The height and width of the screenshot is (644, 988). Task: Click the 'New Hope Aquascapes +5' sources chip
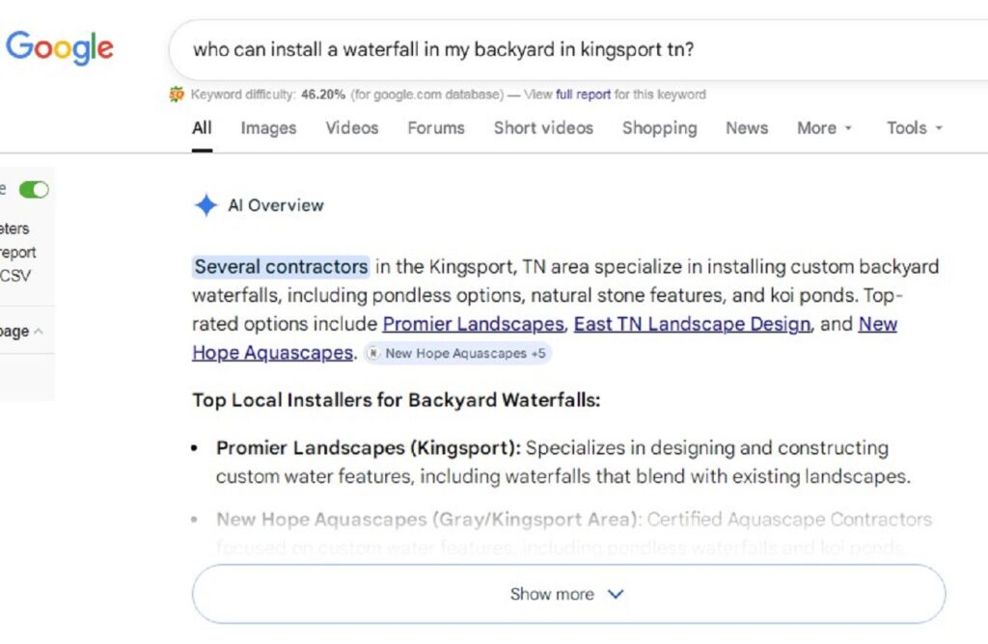(456, 353)
